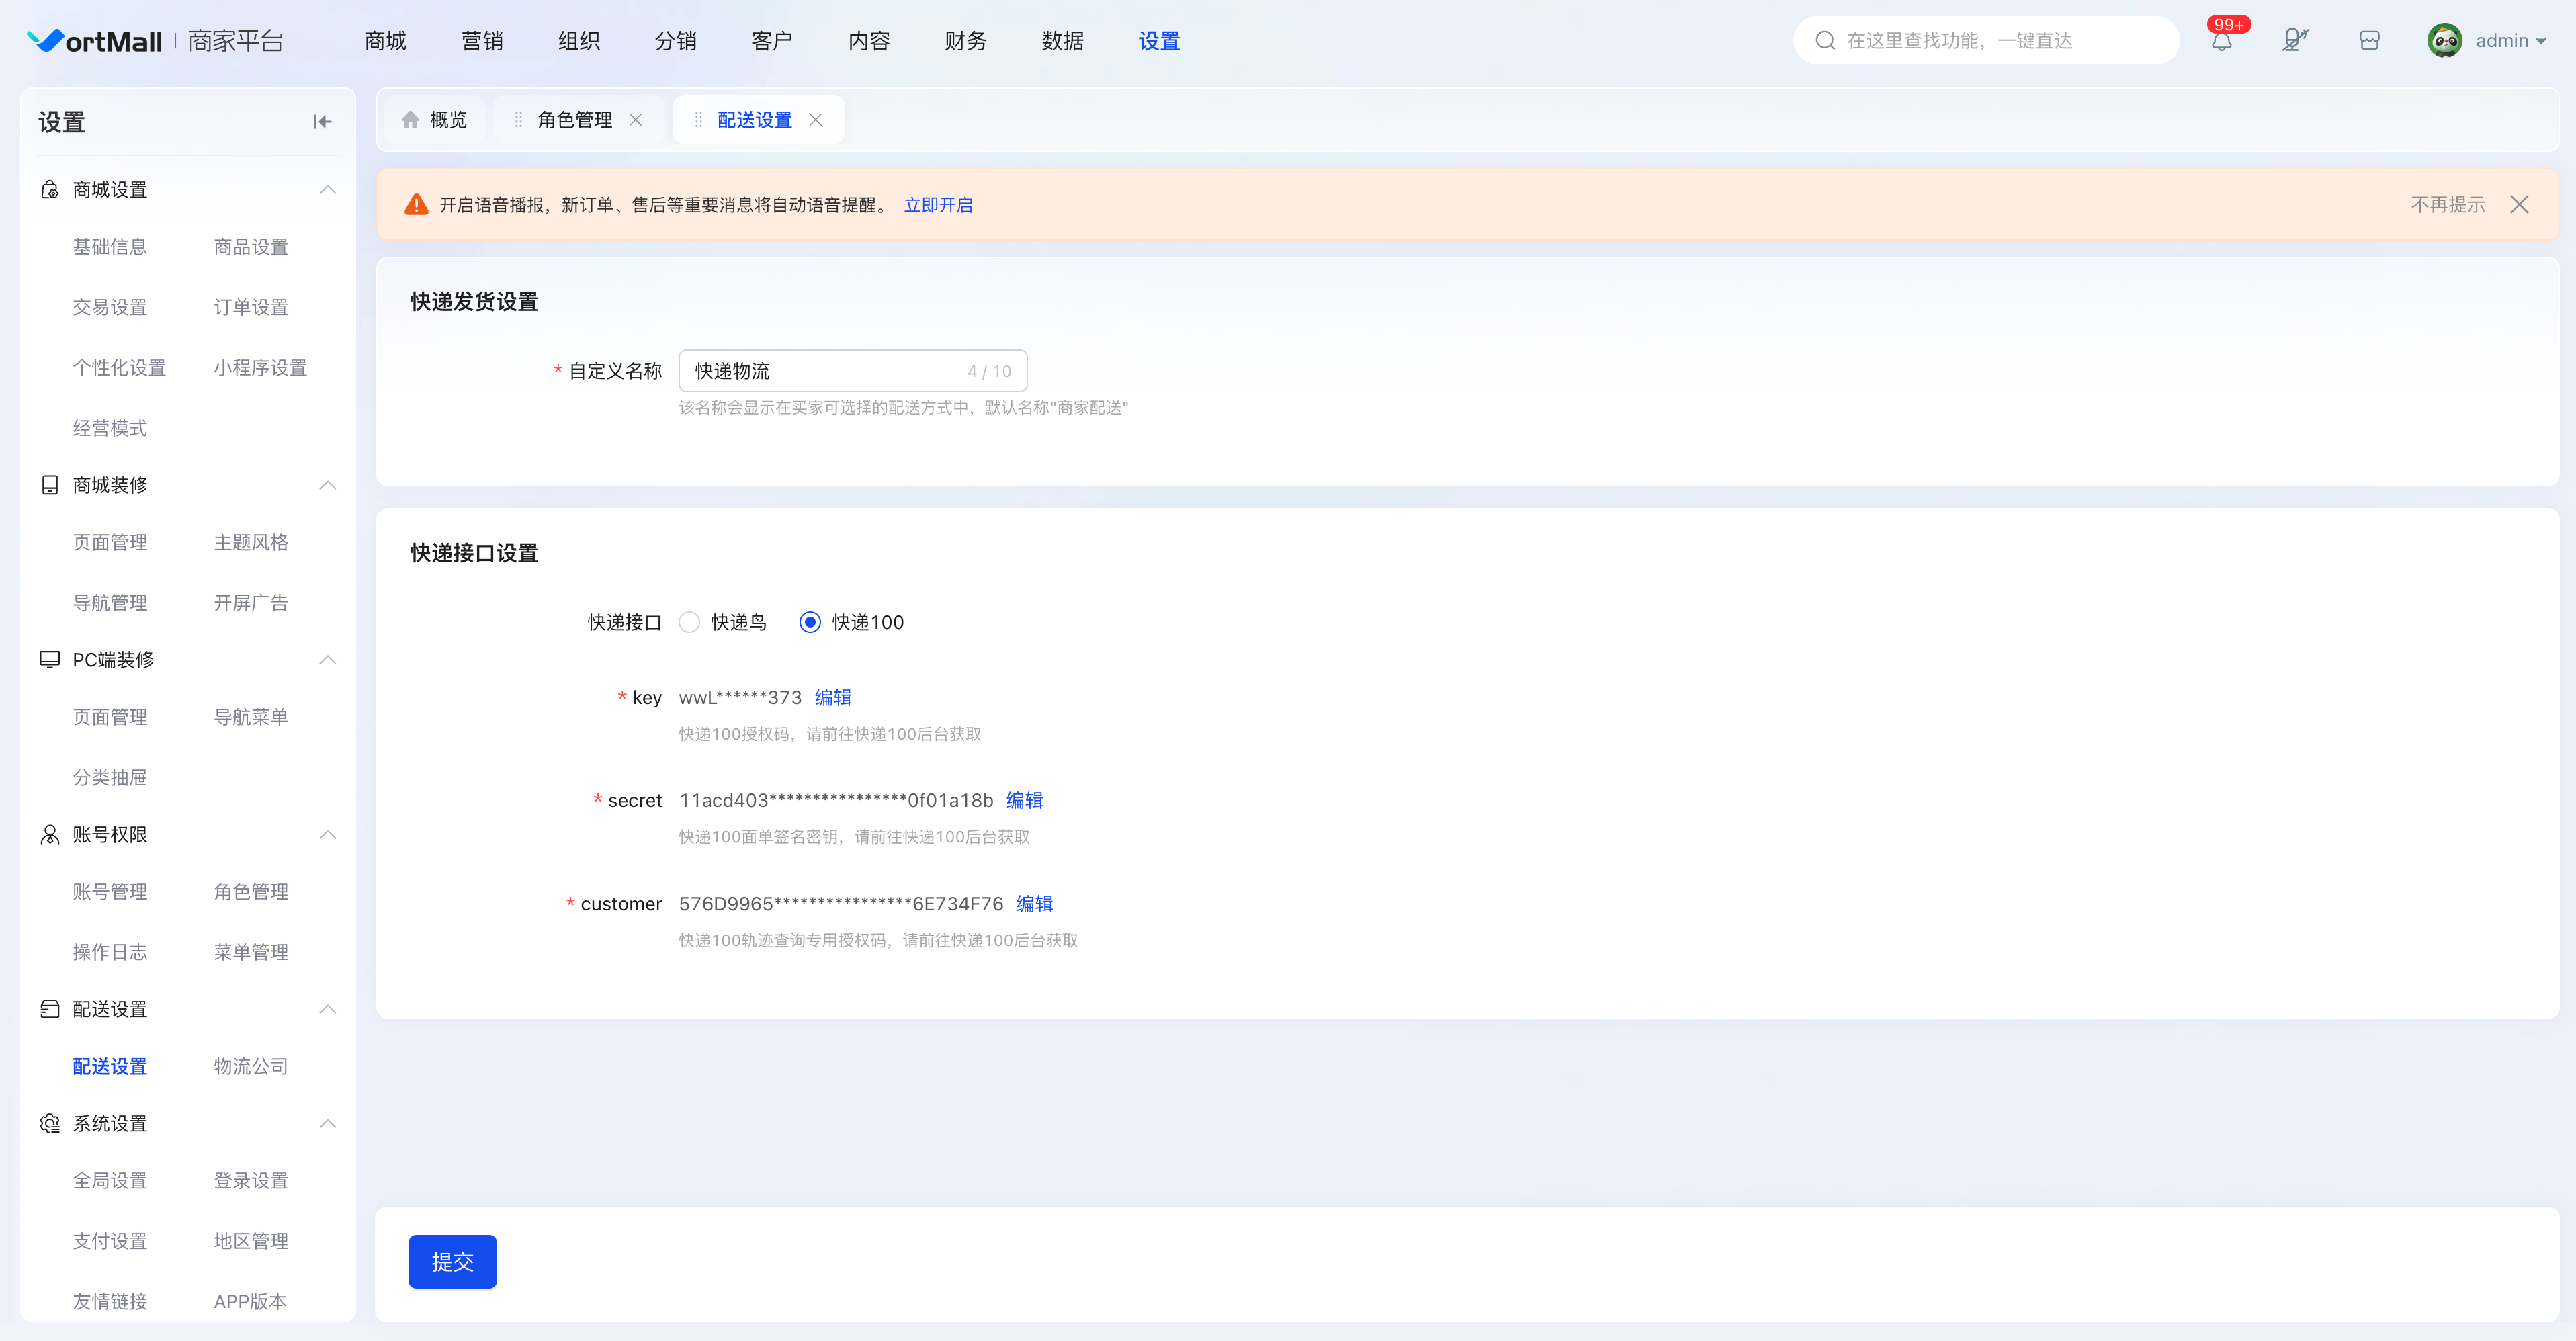Screen dimensions: 2576x1341
Task: Close the 配送设置 tab
Action: pyautogui.click(x=816, y=120)
